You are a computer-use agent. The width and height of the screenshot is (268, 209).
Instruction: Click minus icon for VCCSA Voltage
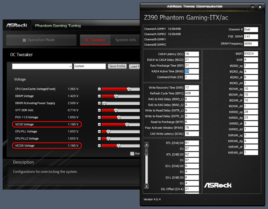pos(99,146)
